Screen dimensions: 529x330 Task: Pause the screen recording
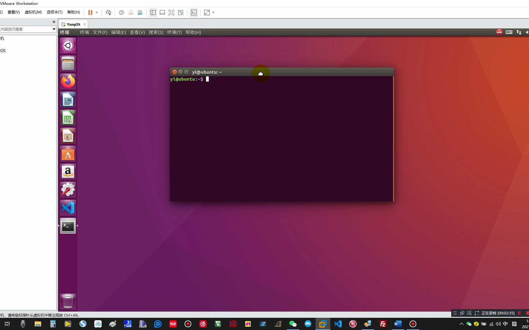coord(519,313)
